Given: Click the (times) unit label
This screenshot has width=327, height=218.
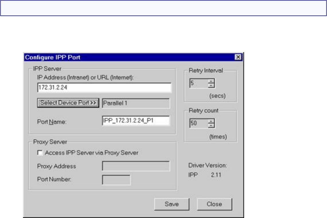Looking at the screenshot, I should point(218,137).
